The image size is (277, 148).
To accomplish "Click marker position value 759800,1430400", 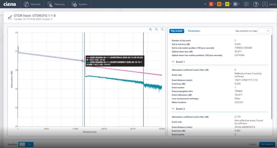I will pyautogui.click(x=243, y=48).
